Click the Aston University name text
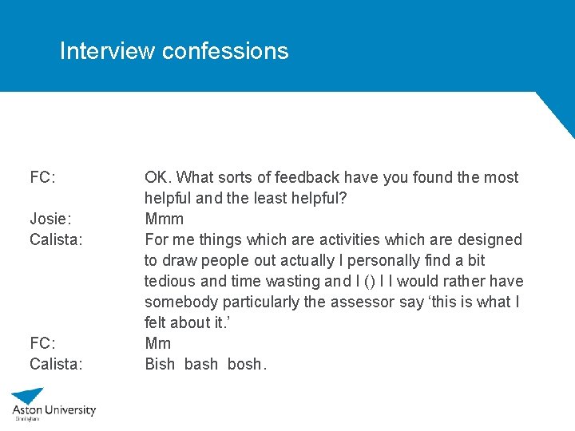 54,409
